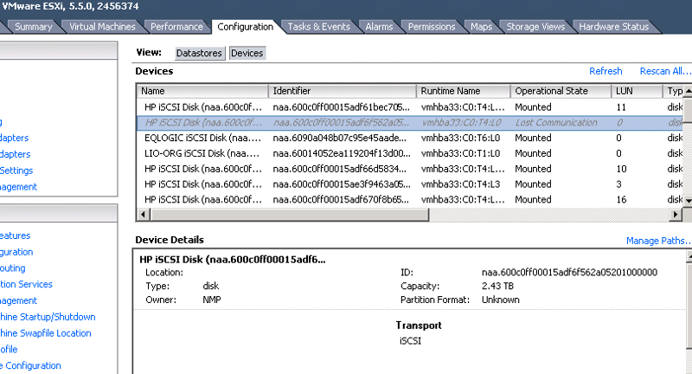Switch to the Summary tab

[33, 27]
